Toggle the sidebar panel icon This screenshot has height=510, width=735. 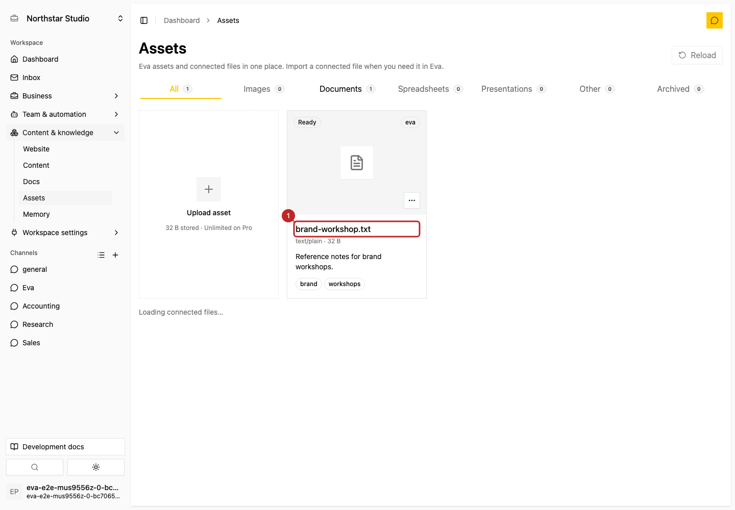point(144,20)
